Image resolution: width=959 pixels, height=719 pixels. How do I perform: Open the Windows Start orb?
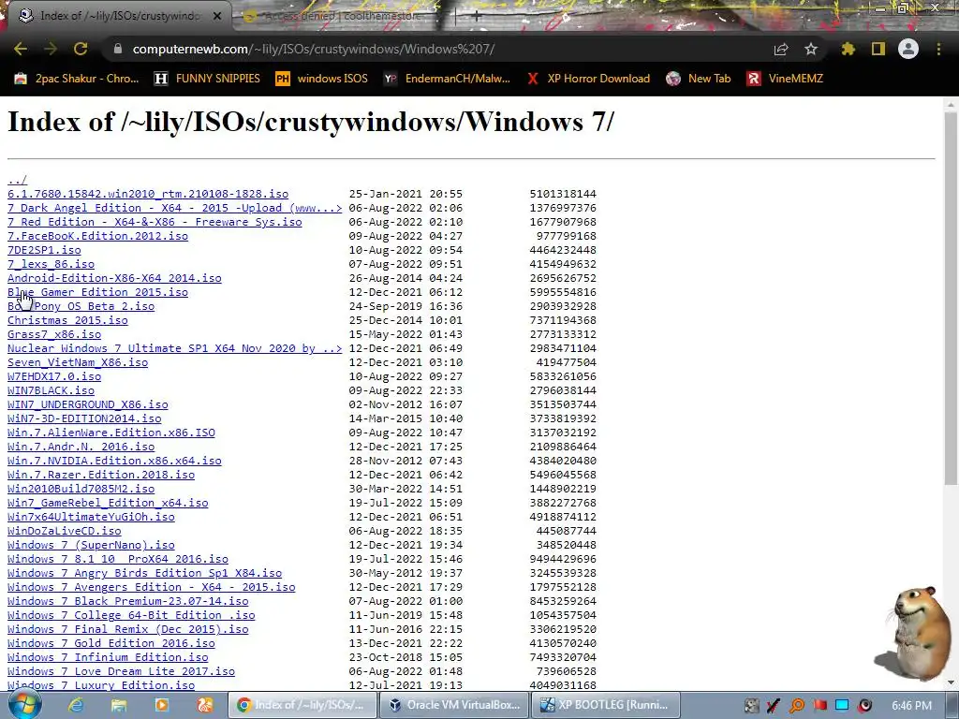(x=24, y=704)
